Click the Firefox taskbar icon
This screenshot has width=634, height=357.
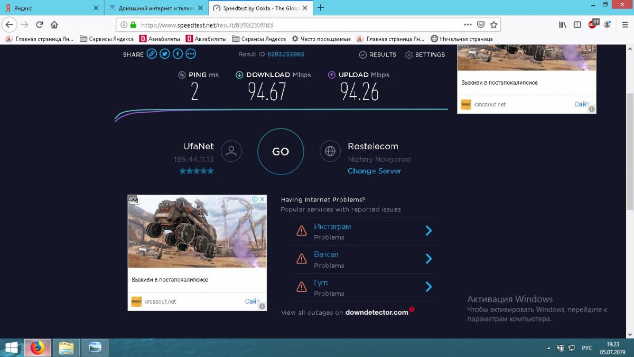[38, 347]
